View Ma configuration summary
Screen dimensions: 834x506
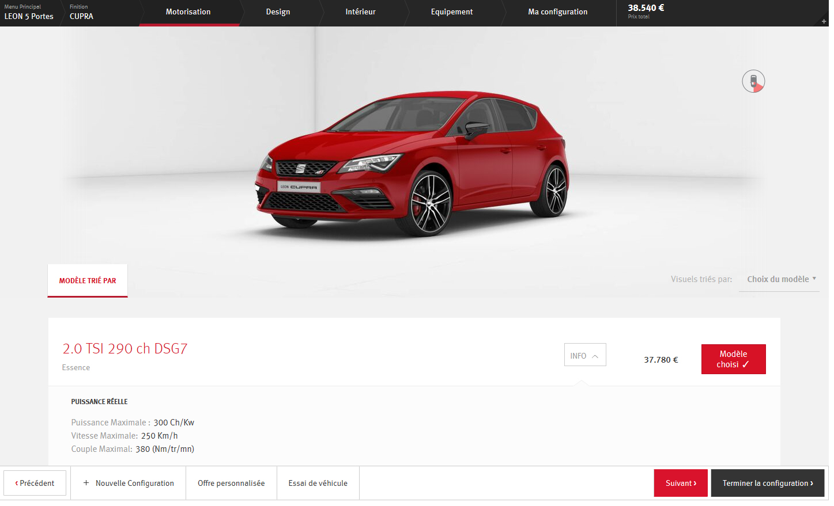coord(557,12)
